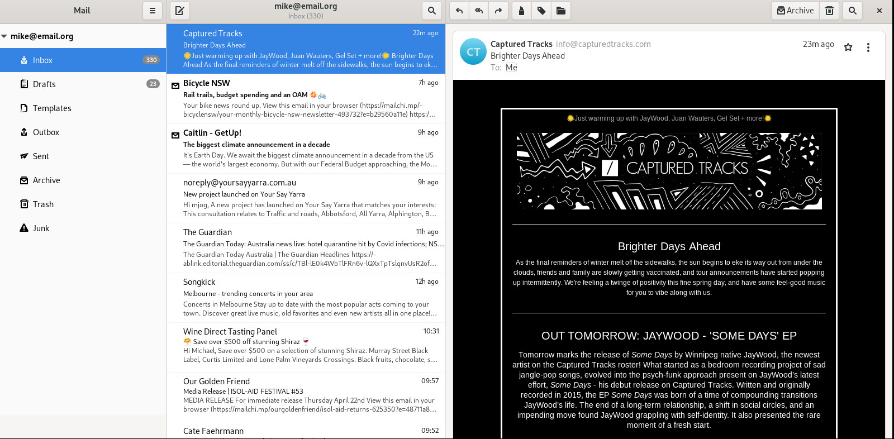The height and width of the screenshot is (439, 894).
Task: Open the Junk folder
Action: click(83, 228)
